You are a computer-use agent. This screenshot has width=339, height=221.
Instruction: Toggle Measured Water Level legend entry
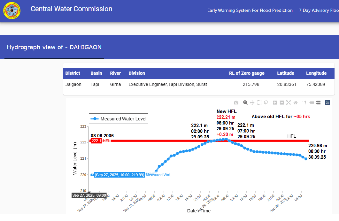pos(119,119)
